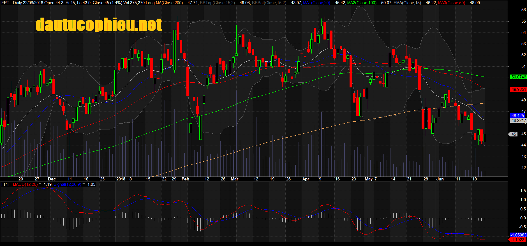Click the BBTop(Close,15,2) legend label
This screenshot has width=527, height=246.
[x=217, y=3]
